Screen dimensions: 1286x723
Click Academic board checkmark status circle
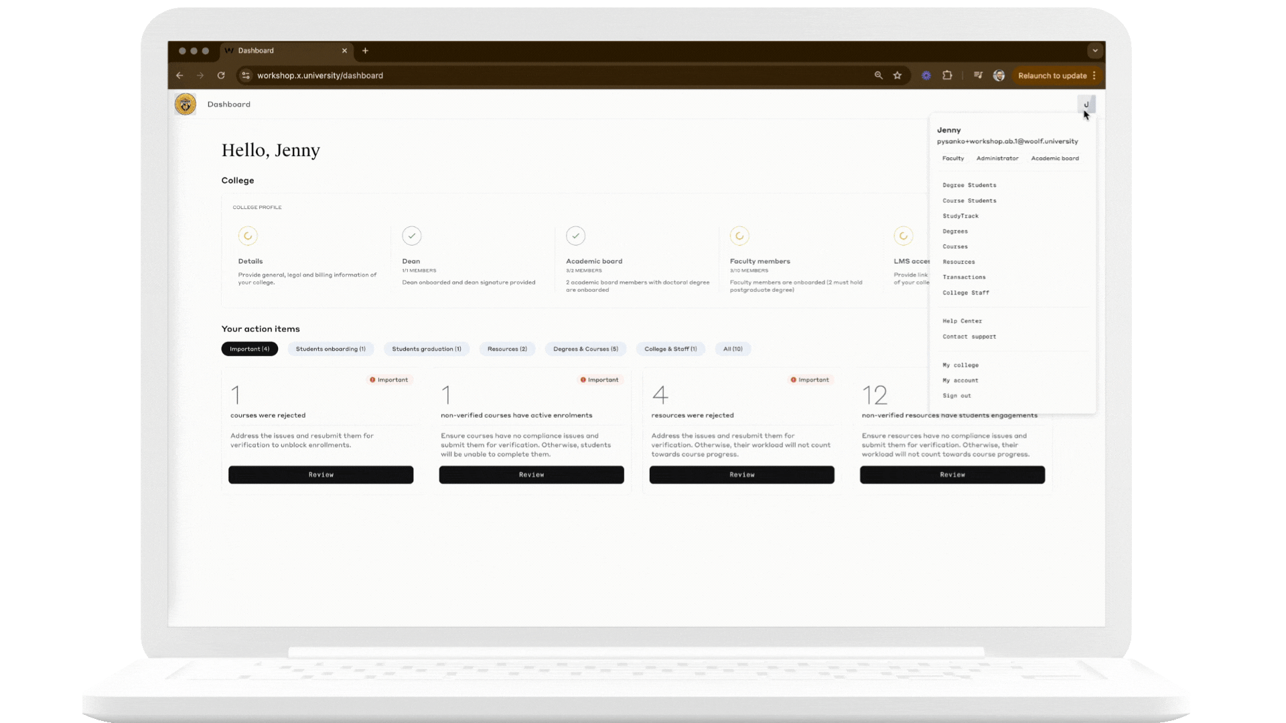(x=575, y=236)
